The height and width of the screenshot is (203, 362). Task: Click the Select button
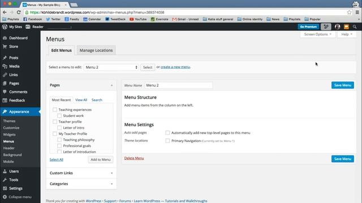(148, 67)
